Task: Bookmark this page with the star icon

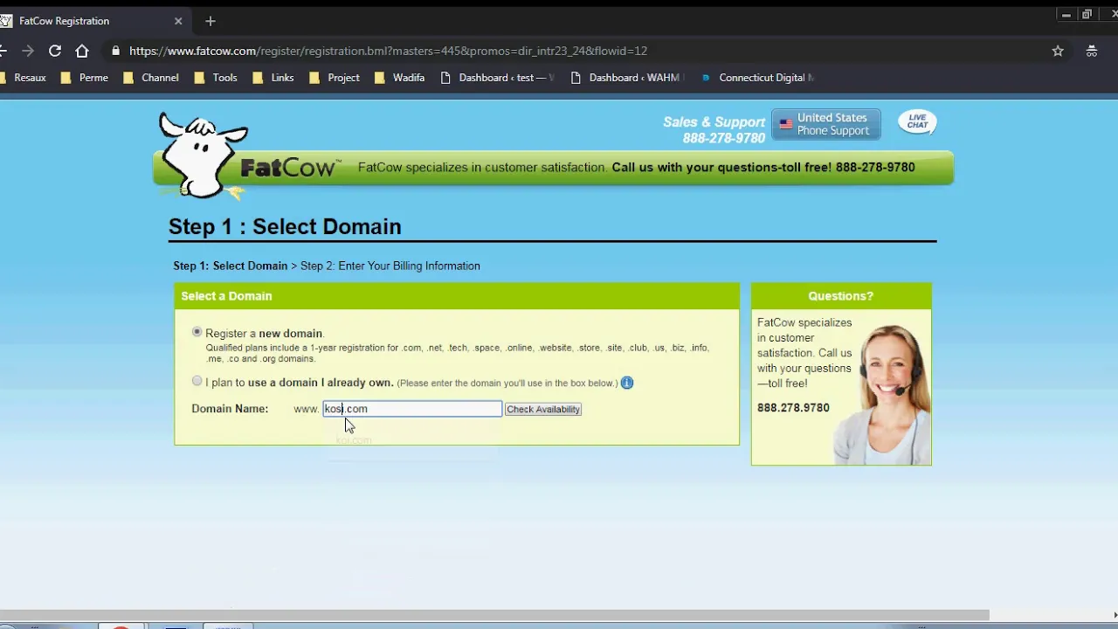Action: pyautogui.click(x=1058, y=51)
